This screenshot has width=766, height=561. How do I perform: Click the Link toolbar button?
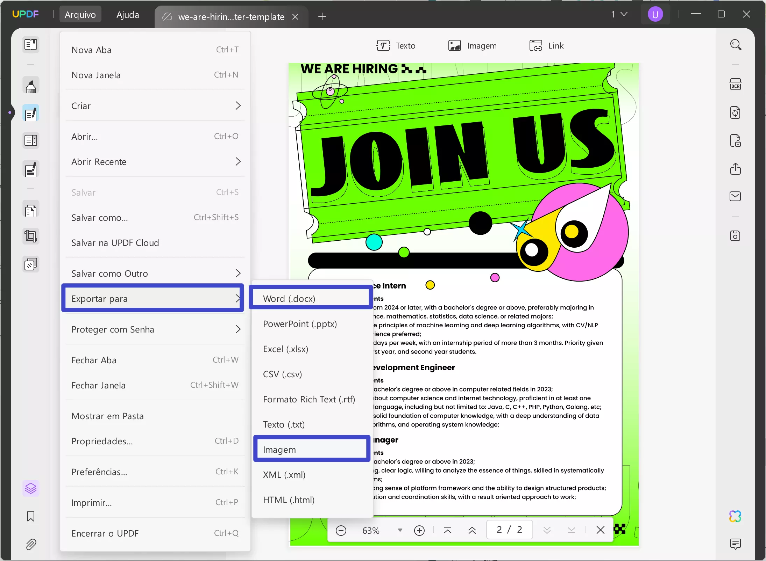tap(546, 46)
